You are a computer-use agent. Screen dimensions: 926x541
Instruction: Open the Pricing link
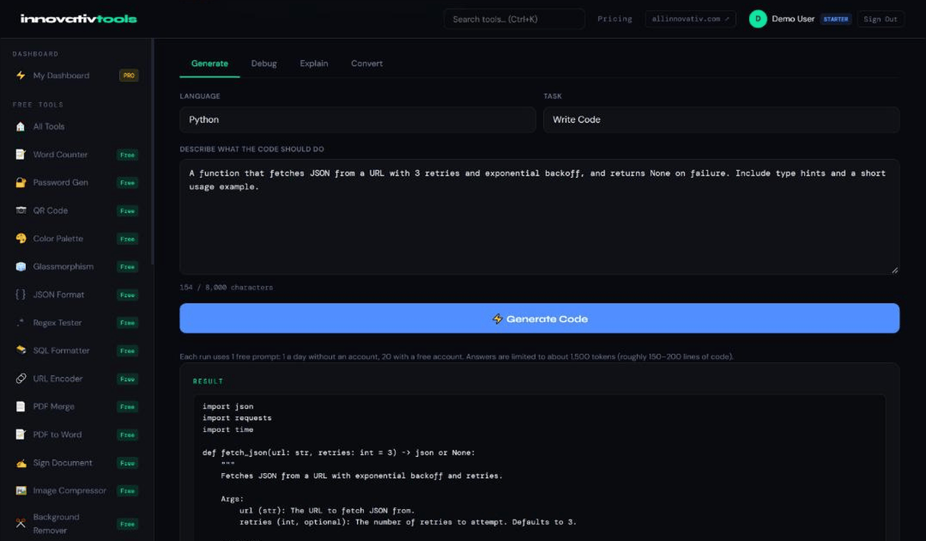pos(615,19)
